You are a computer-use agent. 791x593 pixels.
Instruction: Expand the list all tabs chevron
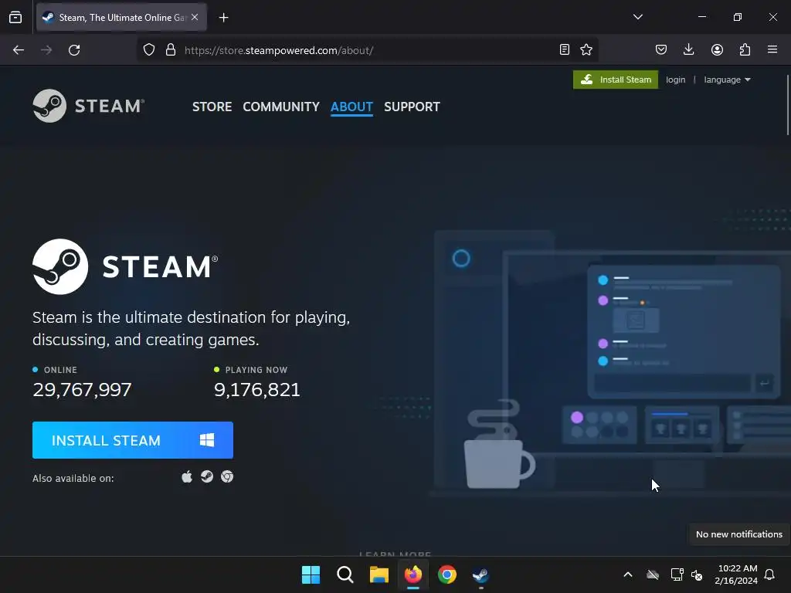(637, 17)
